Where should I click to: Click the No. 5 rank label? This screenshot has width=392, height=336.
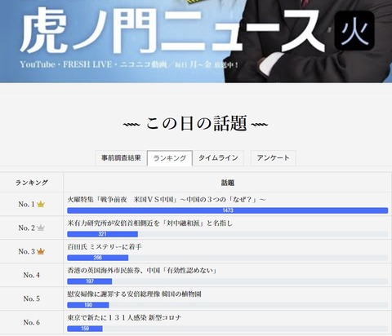[32, 298]
